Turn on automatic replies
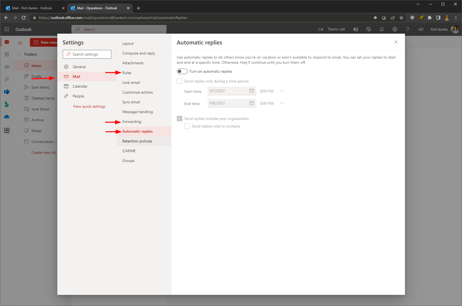This screenshot has height=306, width=462. pos(182,71)
